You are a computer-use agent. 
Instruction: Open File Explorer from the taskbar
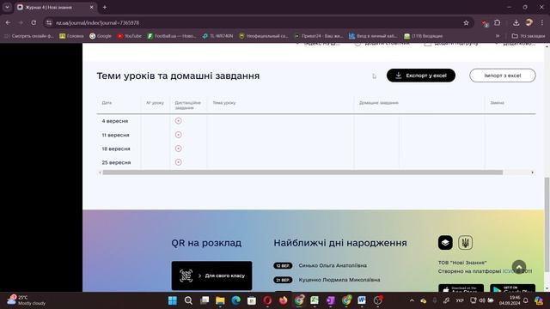point(220,300)
